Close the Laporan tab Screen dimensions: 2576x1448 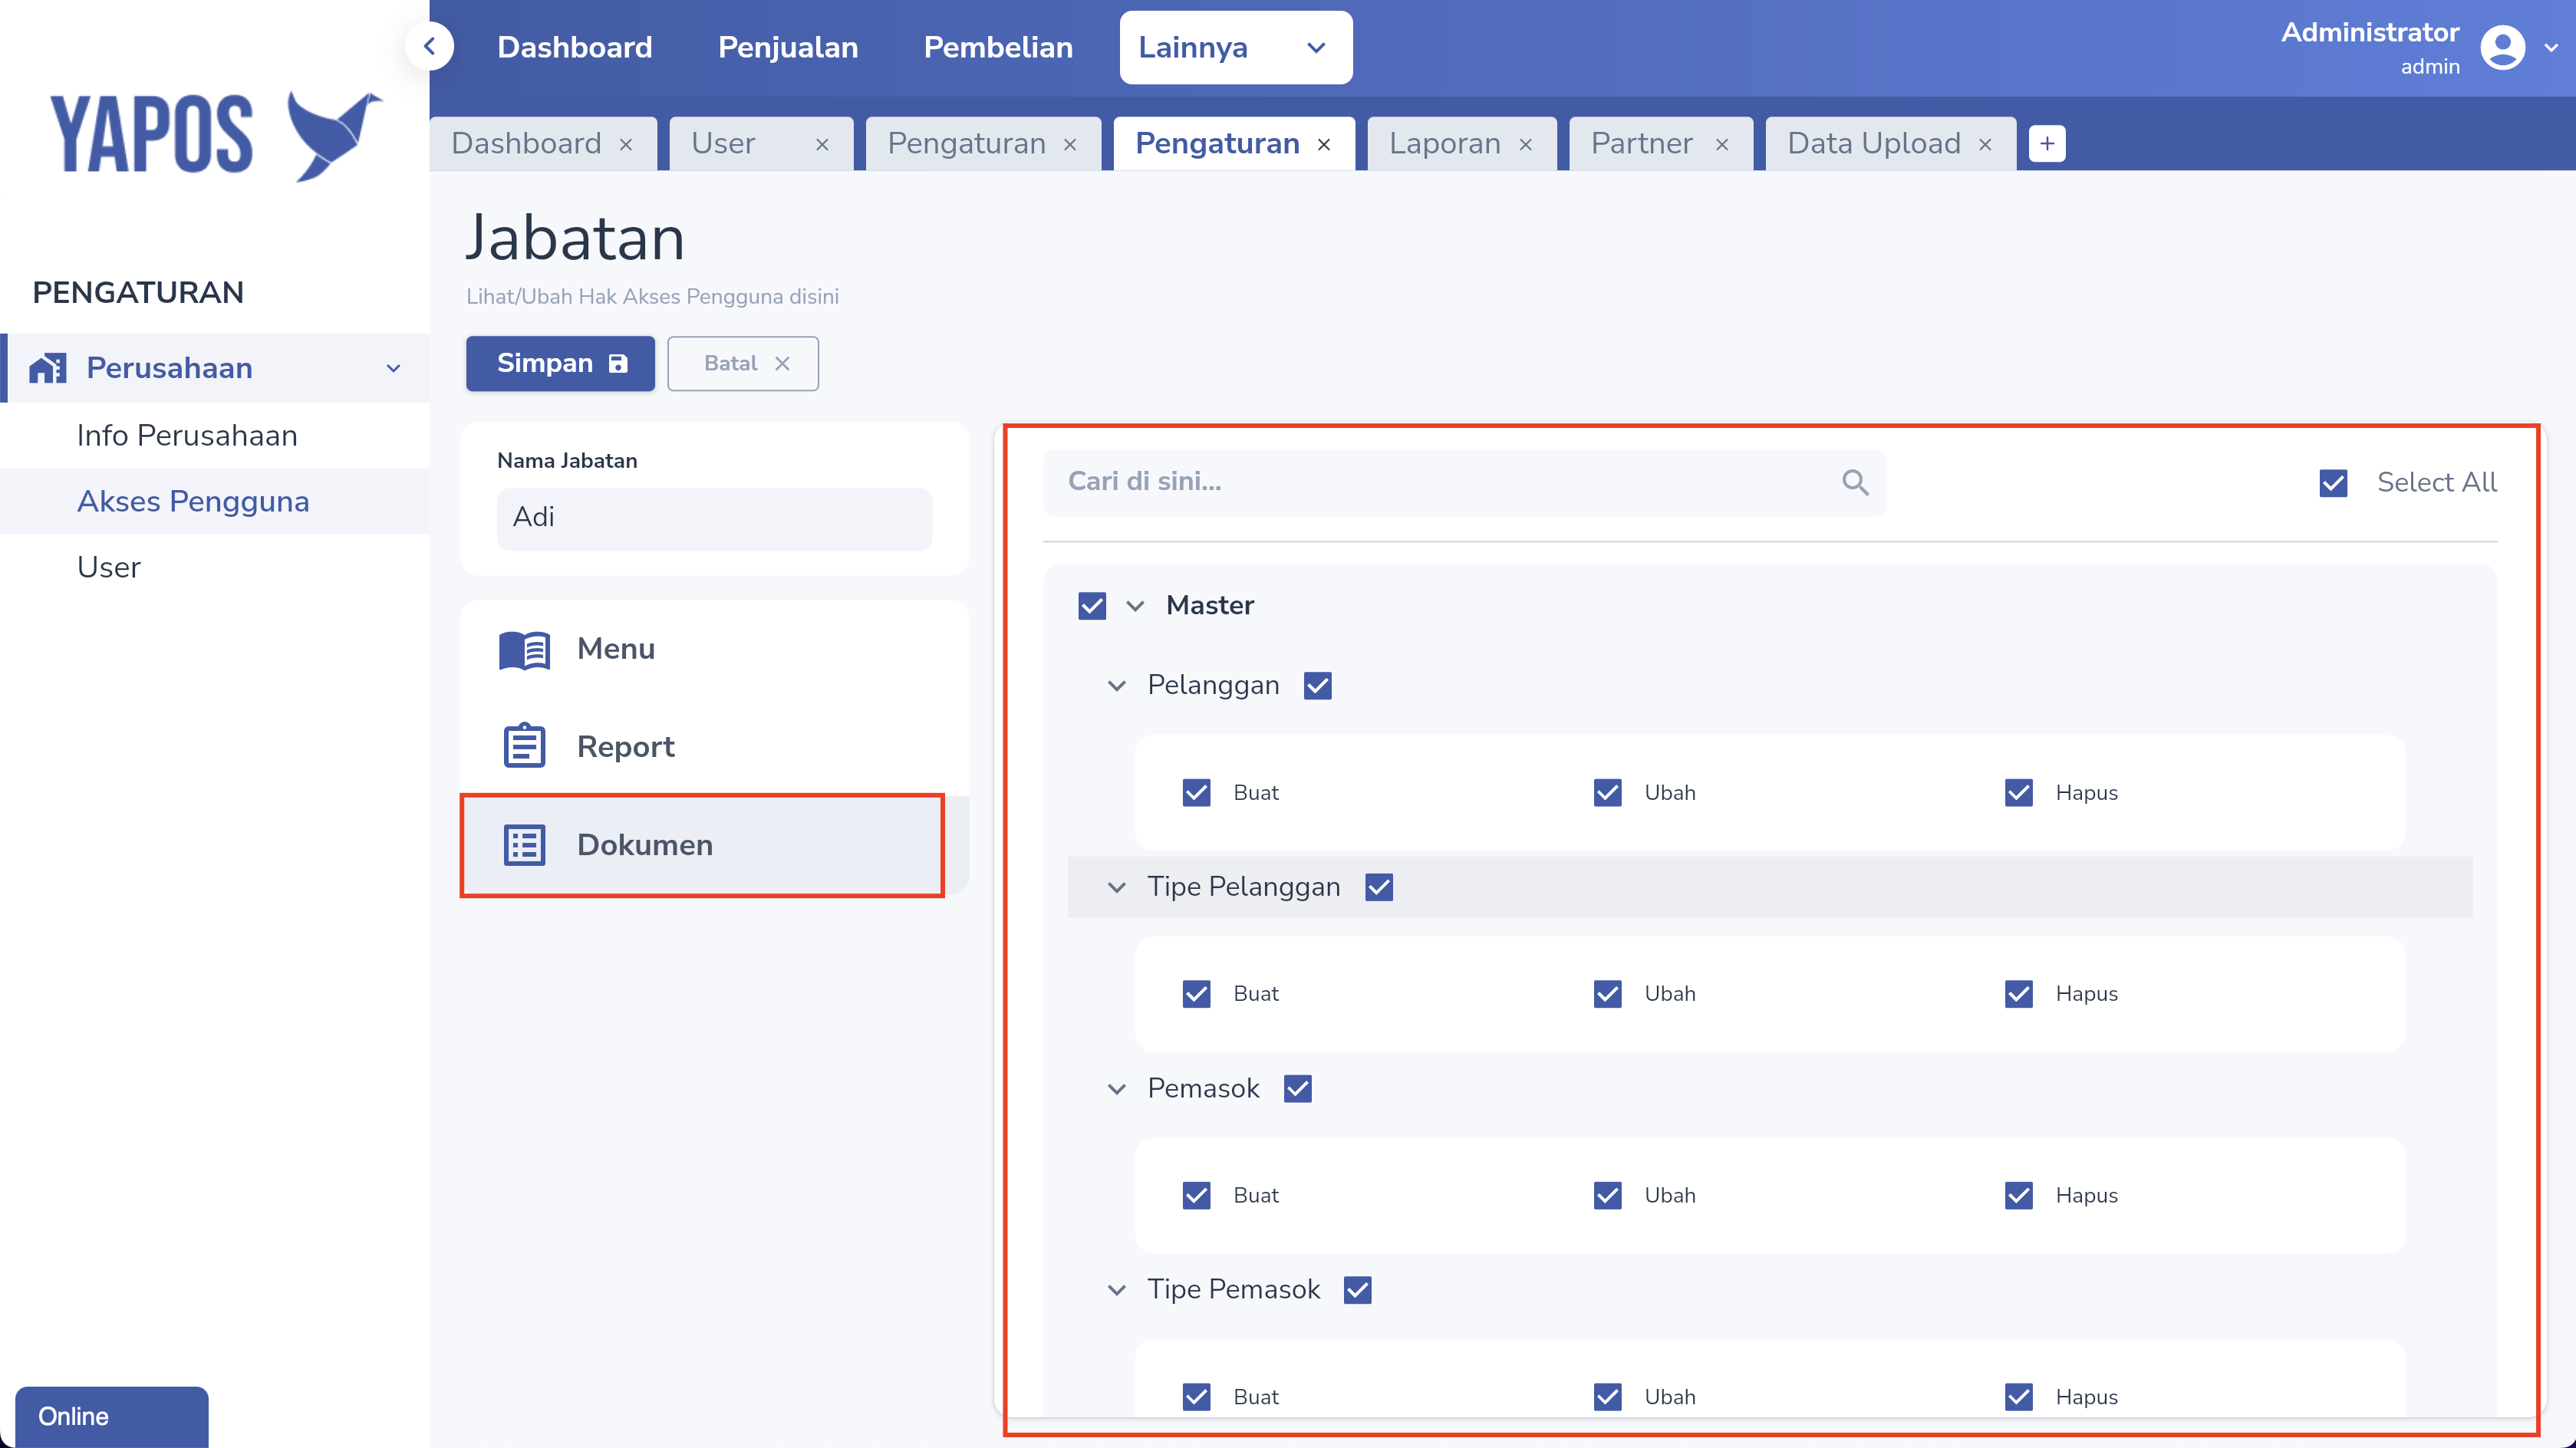click(1526, 145)
